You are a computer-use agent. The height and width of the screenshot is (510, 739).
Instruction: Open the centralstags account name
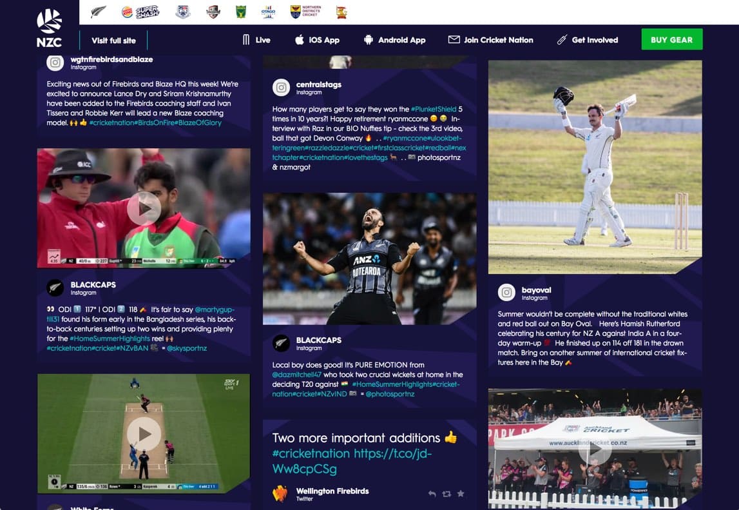pyautogui.click(x=318, y=84)
